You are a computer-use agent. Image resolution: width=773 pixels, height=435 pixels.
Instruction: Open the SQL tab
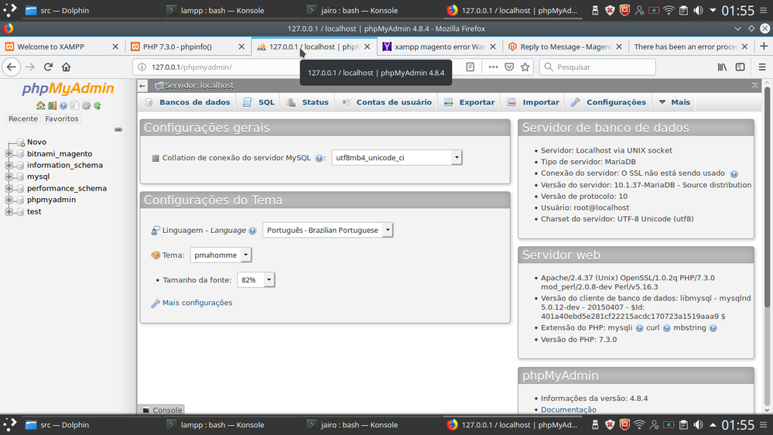[259, 102]
